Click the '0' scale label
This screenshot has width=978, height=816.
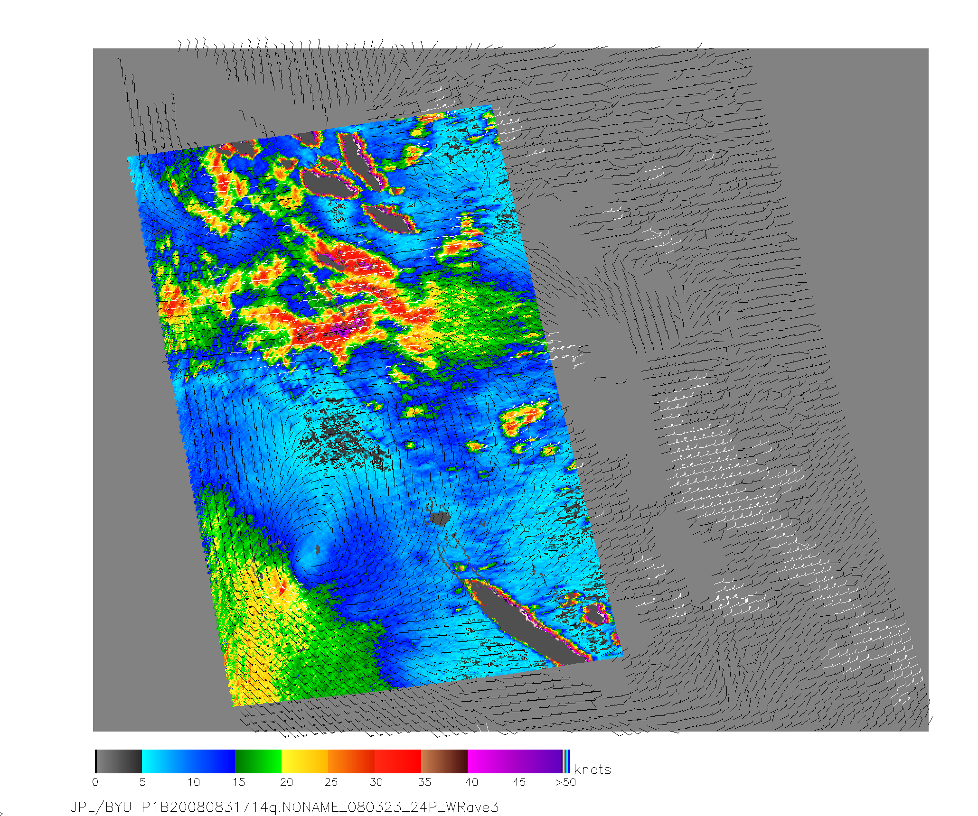tap(95, 782)
